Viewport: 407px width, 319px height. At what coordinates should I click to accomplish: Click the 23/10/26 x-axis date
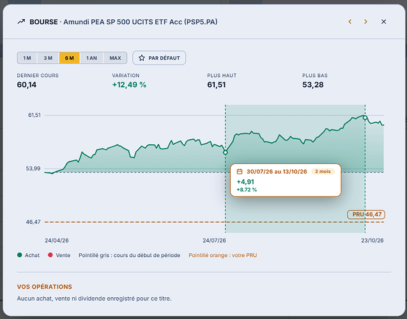click(x=372, y=241)
